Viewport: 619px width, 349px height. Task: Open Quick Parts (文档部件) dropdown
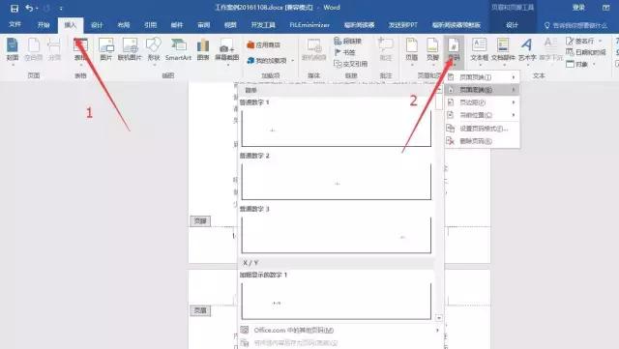pos(503,50)
